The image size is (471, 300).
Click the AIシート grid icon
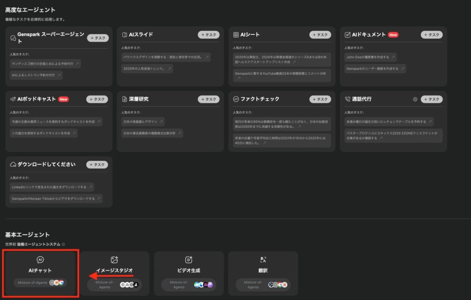pos(236,35)
